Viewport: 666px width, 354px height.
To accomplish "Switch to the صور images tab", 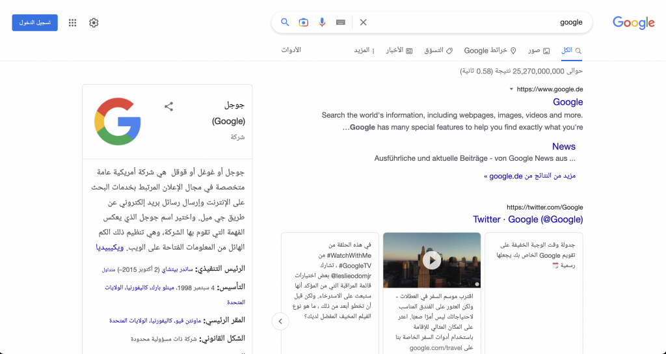I will click(x=539, y=51).
